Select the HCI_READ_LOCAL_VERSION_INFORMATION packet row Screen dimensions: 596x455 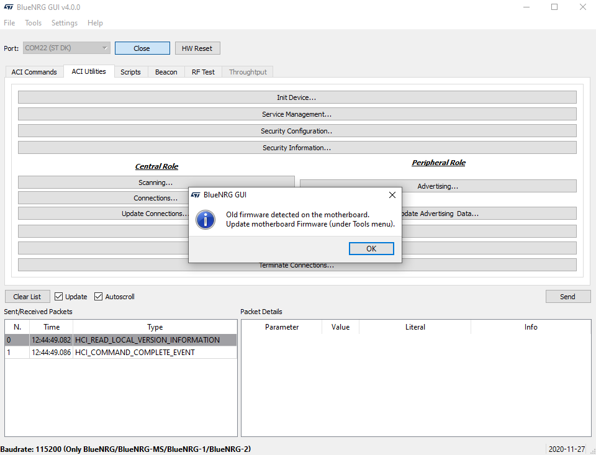coord(121,340)
